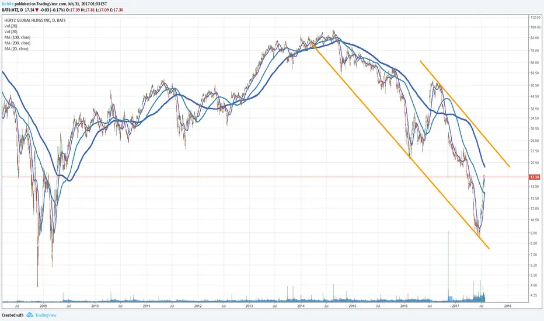Click the 50.50 price axis label
The image size is (544, 321).
click(535, 86)
